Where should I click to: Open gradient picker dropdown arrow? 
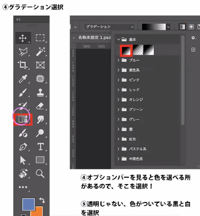[x=168, y=26]
